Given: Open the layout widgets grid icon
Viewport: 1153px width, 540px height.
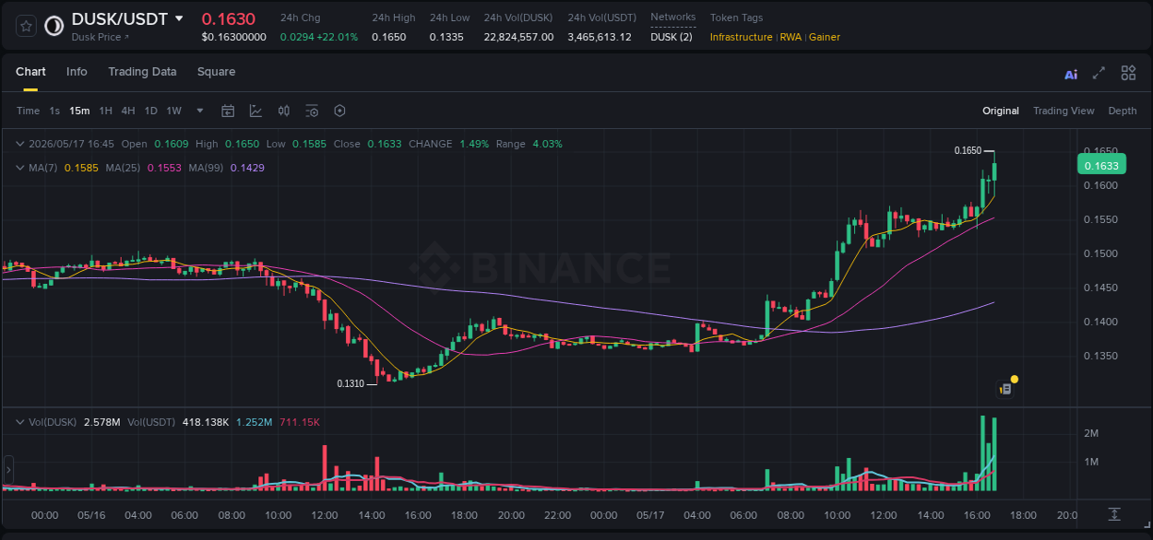Looking at the screenshot, I should [1128, 73].
